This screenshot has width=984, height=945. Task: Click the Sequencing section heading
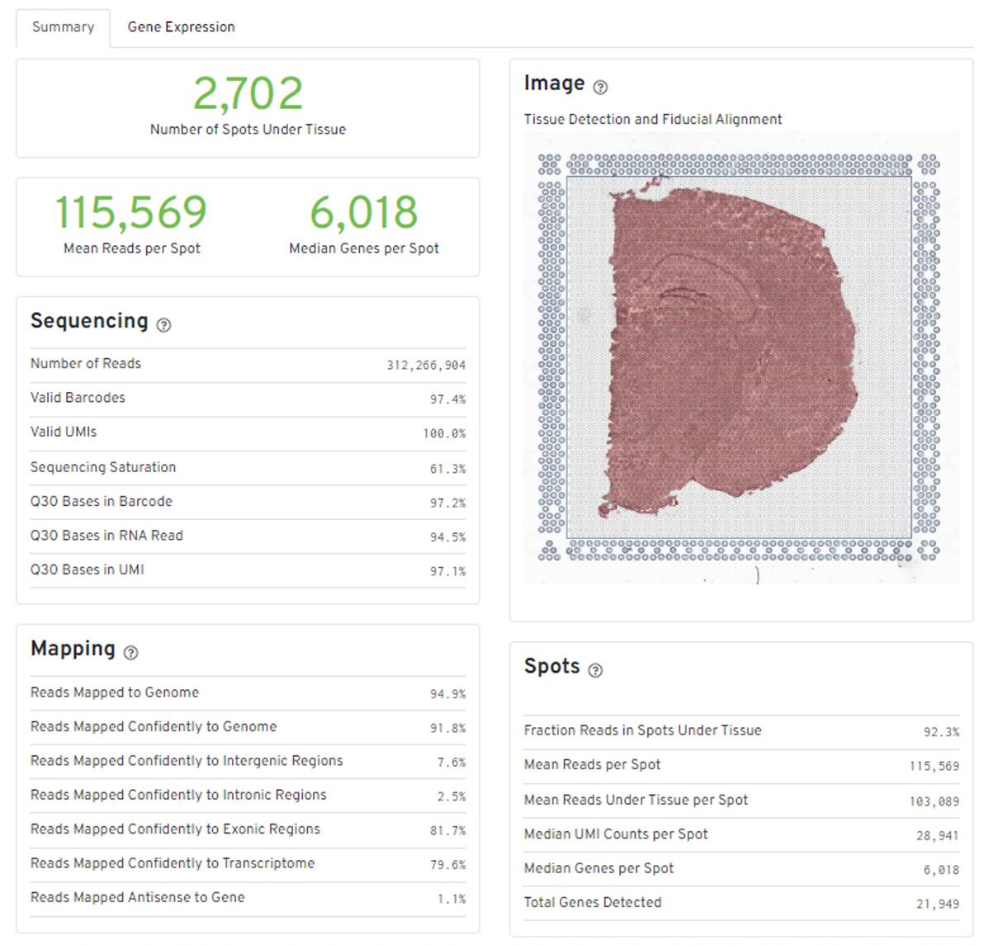90,321
